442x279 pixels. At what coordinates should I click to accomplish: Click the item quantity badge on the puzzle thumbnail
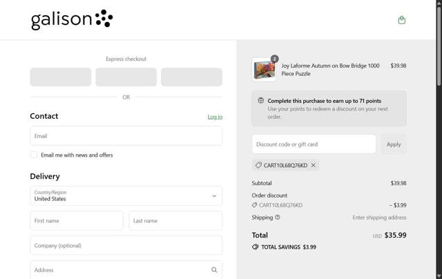(x=275, y=59)
